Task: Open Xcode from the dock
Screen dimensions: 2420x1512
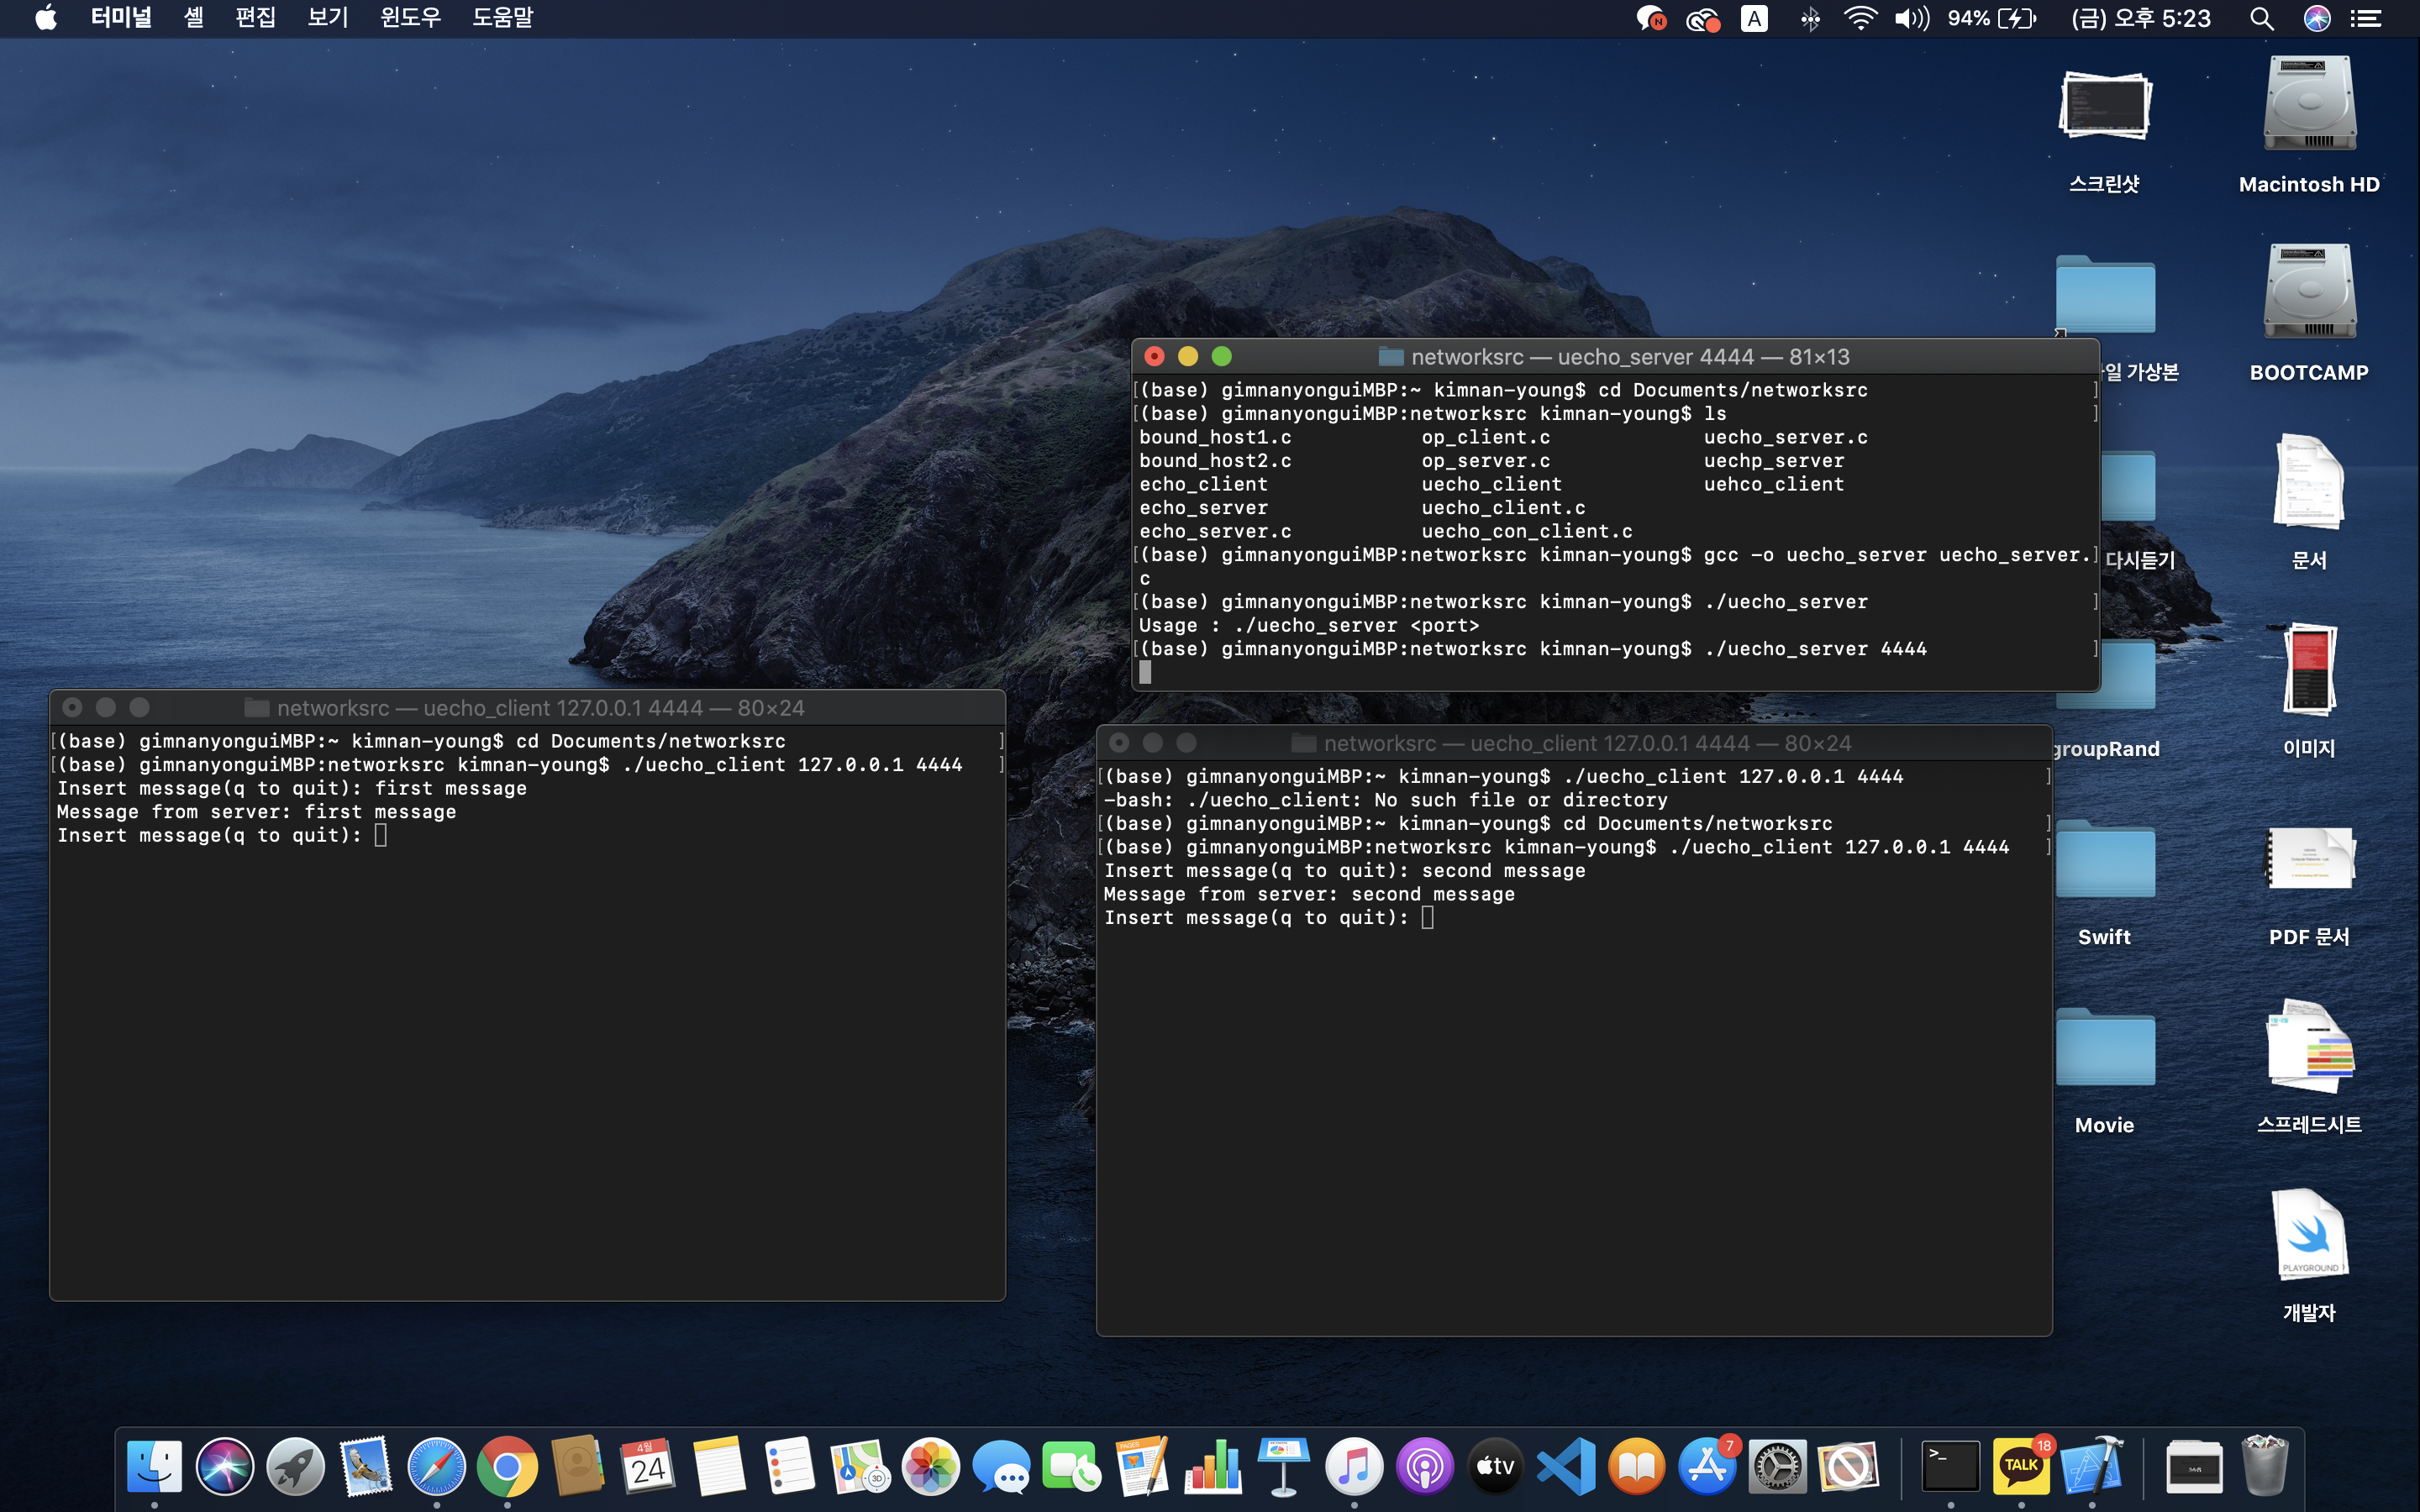Action: click(2092, 1467)
